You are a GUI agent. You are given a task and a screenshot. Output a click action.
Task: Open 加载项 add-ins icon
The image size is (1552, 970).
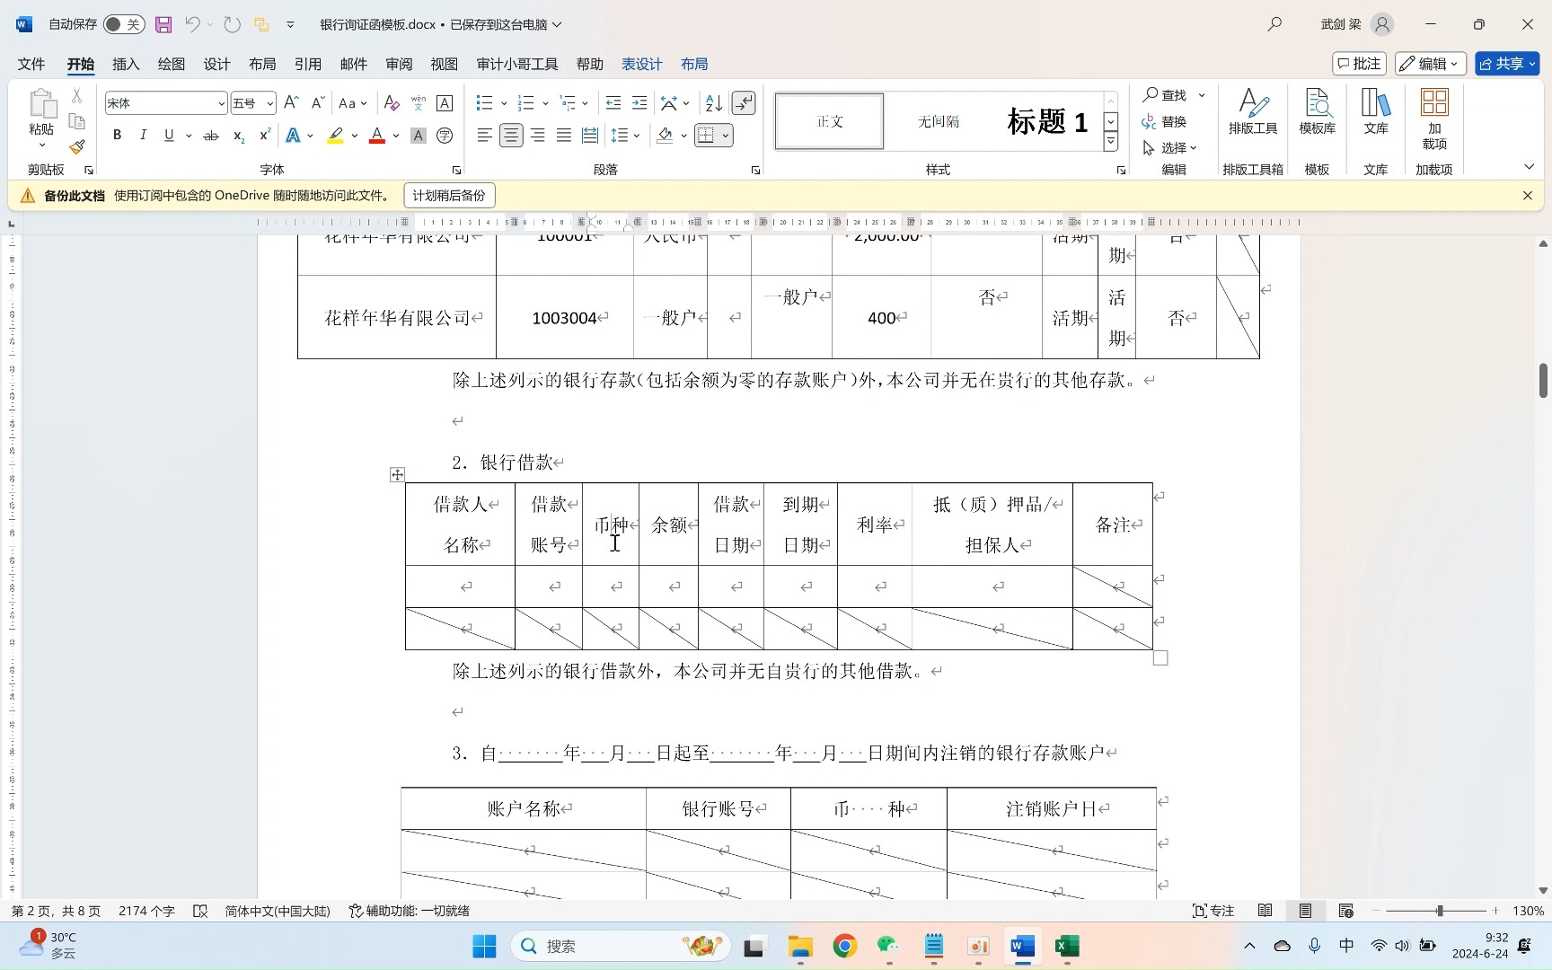tap(1434, 119)
